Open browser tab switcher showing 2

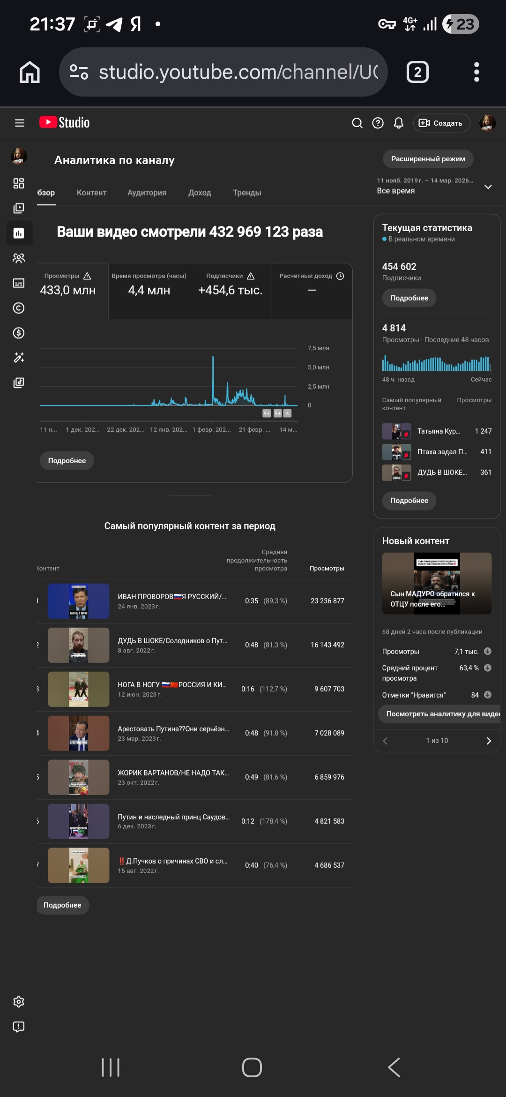pos(417,72)
